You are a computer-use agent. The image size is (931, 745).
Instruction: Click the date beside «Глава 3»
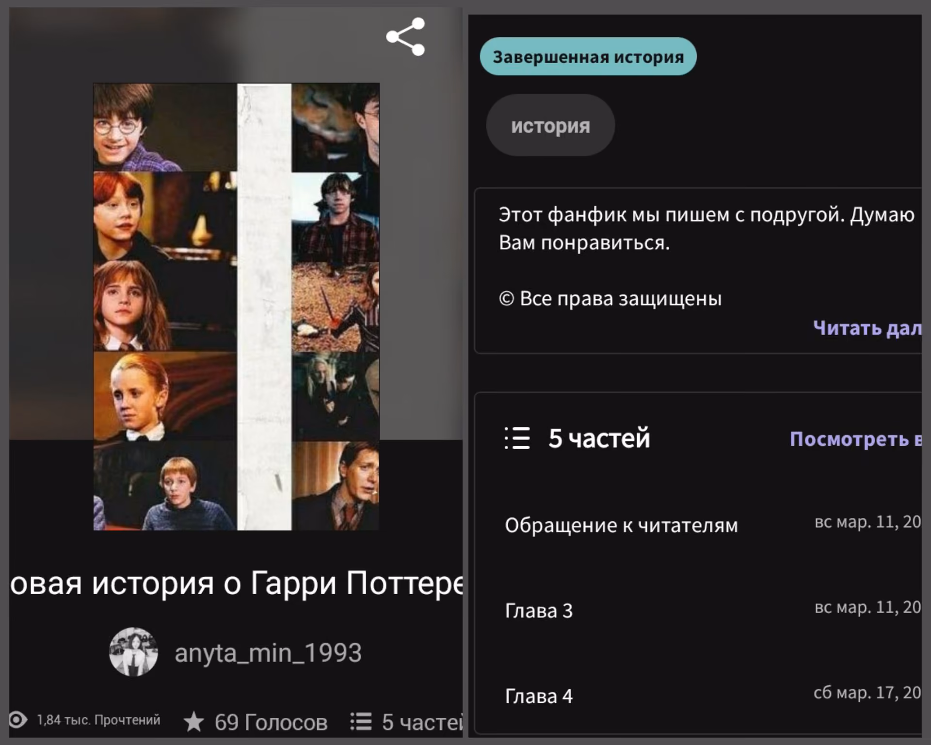[x=868, y=608]
